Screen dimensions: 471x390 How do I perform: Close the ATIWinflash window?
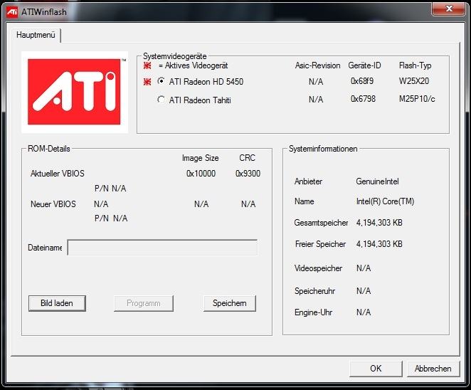point(449,9)
